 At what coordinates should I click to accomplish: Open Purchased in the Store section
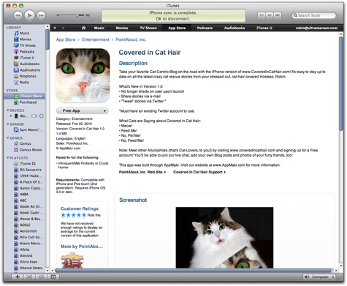click(x=24, y=102)
